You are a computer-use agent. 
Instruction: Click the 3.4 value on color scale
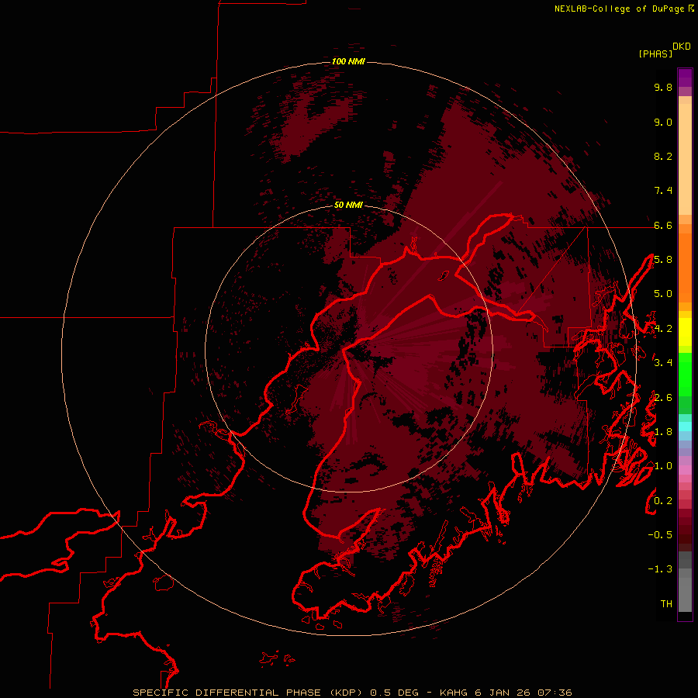[x=663, y=363]
